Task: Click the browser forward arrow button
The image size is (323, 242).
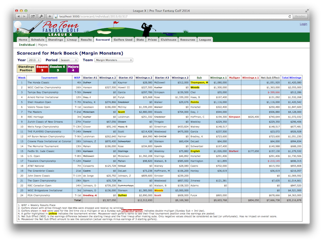Action: point(25,17)
